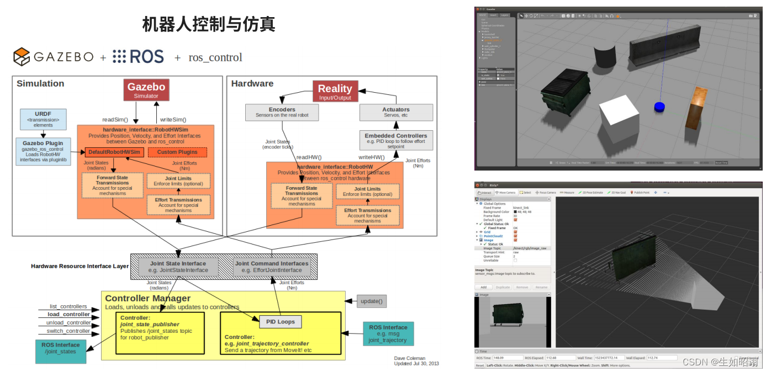Choose the Select tool in RViz toolbar
Image resolution: width=766 pixels, height=372 pixels.
(525, 193)
